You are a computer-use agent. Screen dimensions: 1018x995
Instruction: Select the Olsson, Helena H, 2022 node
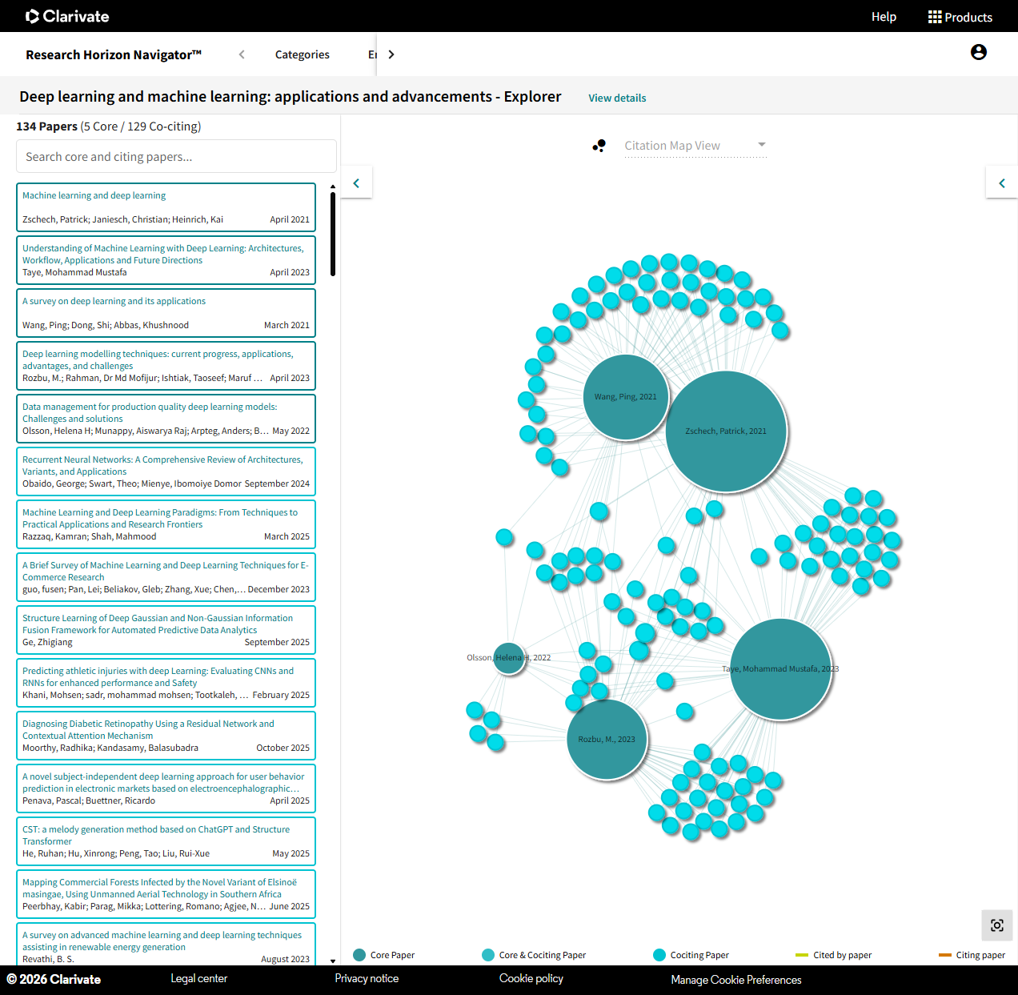pos(508,658)
